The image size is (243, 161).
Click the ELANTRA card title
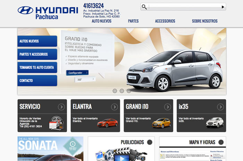82,106
